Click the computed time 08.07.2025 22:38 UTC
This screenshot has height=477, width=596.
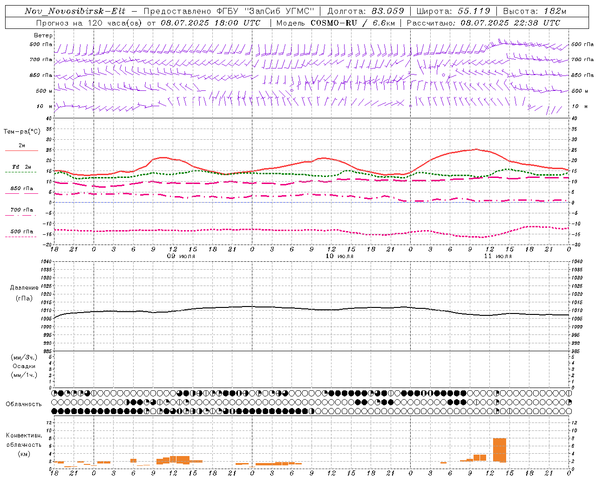pyautogui.click(x=510, y=23)
